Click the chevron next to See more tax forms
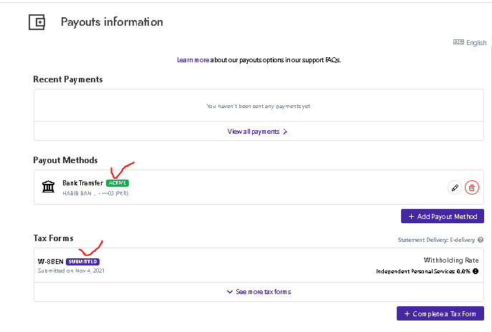Screen dimensions: 492x332 [x=230, y=292]
